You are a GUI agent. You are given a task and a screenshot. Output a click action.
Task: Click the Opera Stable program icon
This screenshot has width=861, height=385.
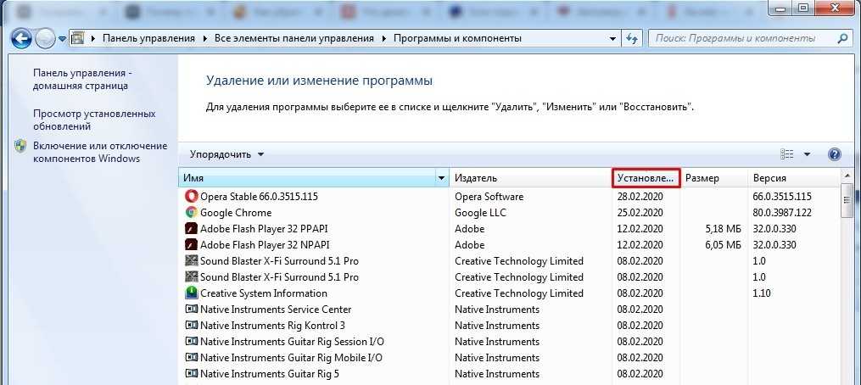point(191,197)
